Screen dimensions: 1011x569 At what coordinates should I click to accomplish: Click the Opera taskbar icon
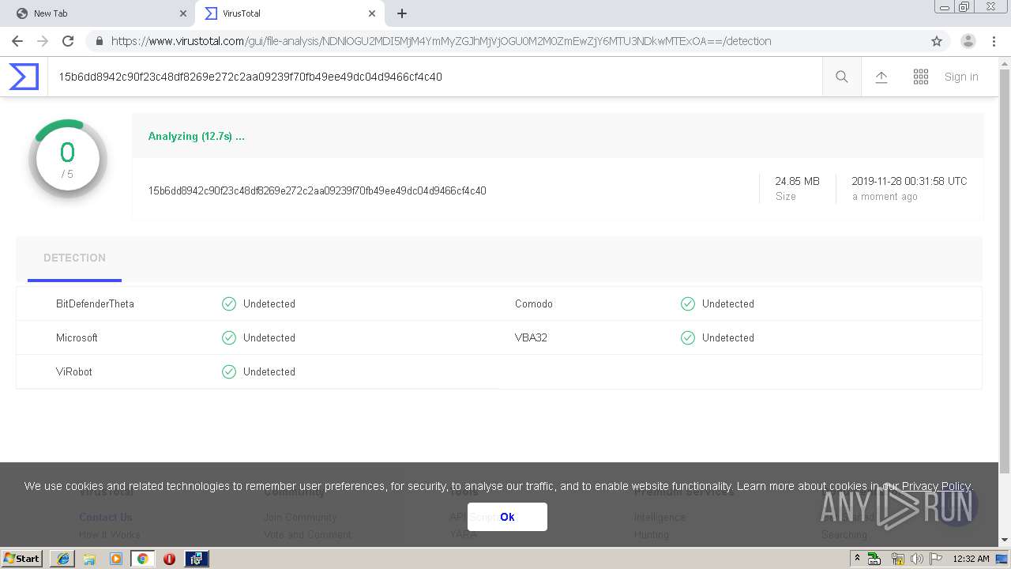tap(169, 559)
